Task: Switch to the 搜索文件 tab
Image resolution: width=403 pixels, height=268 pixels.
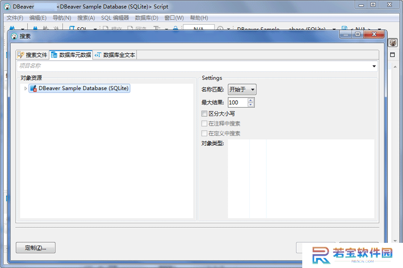Action: click(x=32, y=55)
